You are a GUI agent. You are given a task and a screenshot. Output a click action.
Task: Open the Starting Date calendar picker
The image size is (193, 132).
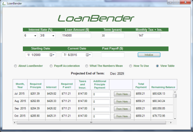52,55
